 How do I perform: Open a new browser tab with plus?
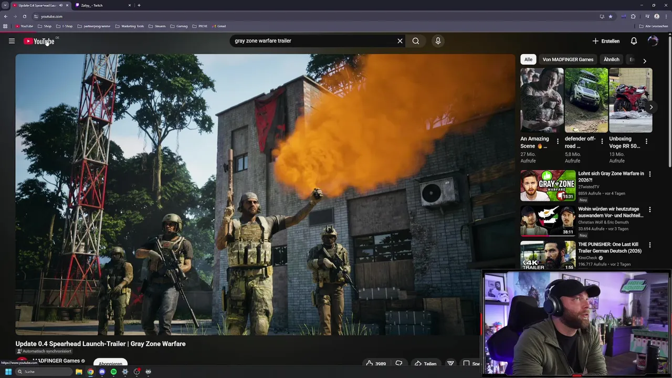[139, 5]
